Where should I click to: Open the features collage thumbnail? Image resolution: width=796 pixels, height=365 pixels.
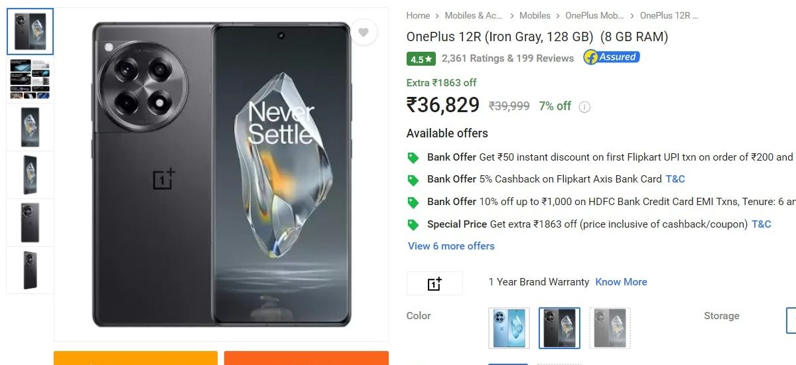point(30,80)
